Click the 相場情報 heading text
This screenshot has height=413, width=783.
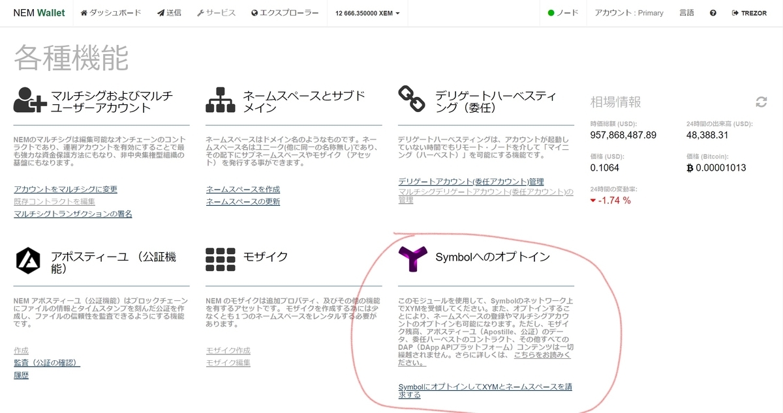click(615, 102)
